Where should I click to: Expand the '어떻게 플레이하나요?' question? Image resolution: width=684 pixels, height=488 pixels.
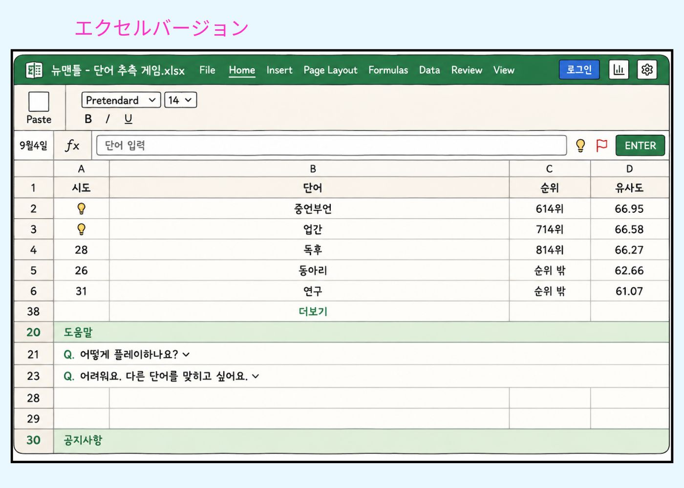(127, 354)
